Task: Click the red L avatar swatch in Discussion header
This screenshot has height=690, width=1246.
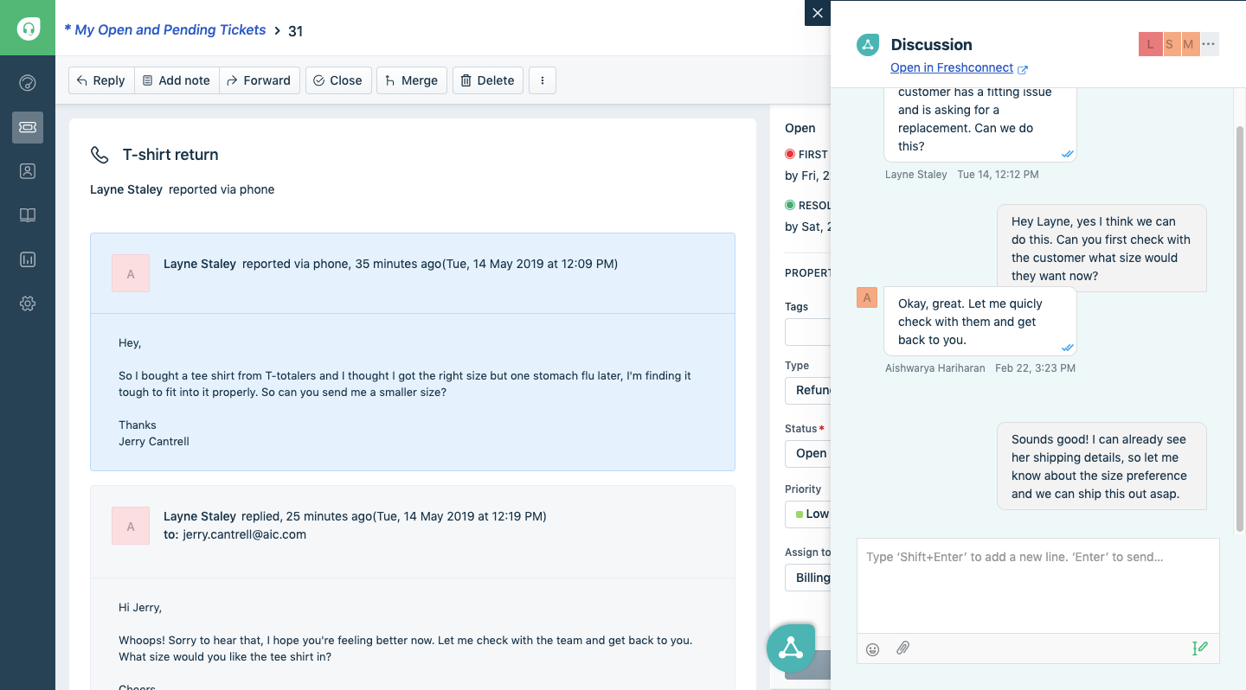Action: coord(1149,43)
